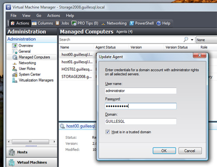This screenshot has width=217, height=167.
Task: Switch to the Virtual Machines pane
Action: (32, 162)
